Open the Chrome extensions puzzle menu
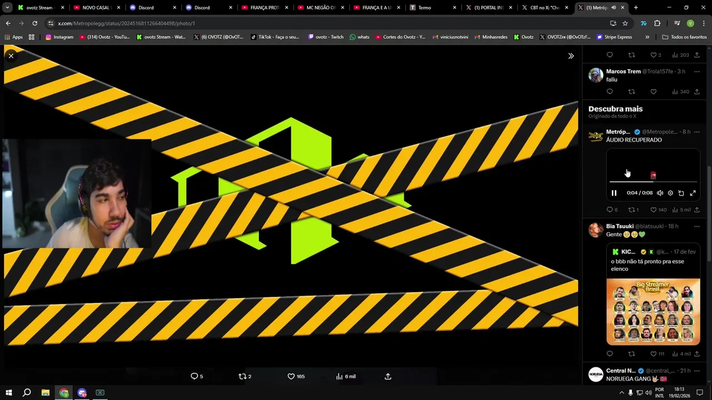 (x=657, y=23)
